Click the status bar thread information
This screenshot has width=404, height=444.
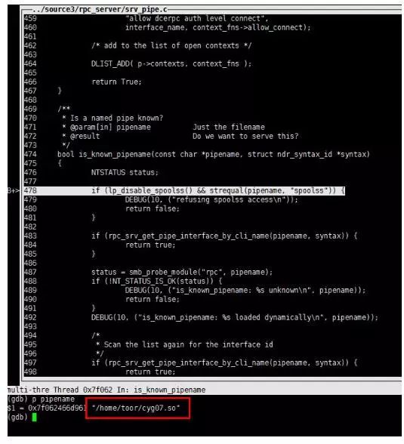click(106, 390)
